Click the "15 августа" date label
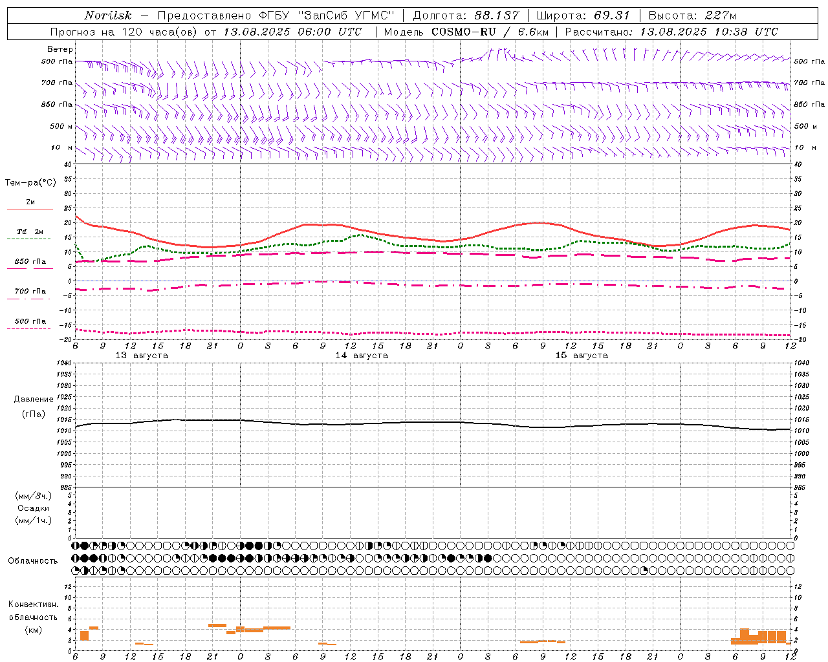828x662 pixels. (x=582, y=356)
